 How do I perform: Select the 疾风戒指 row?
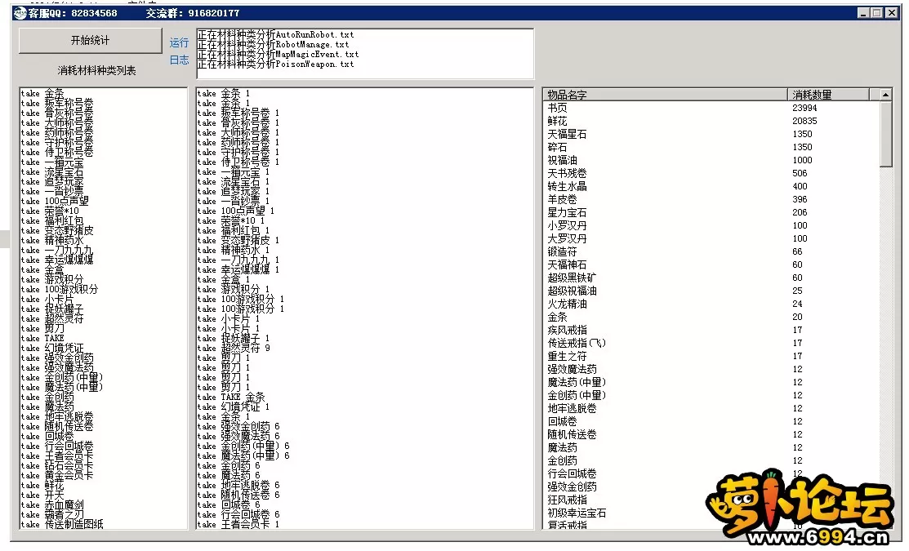click(711, 330)
